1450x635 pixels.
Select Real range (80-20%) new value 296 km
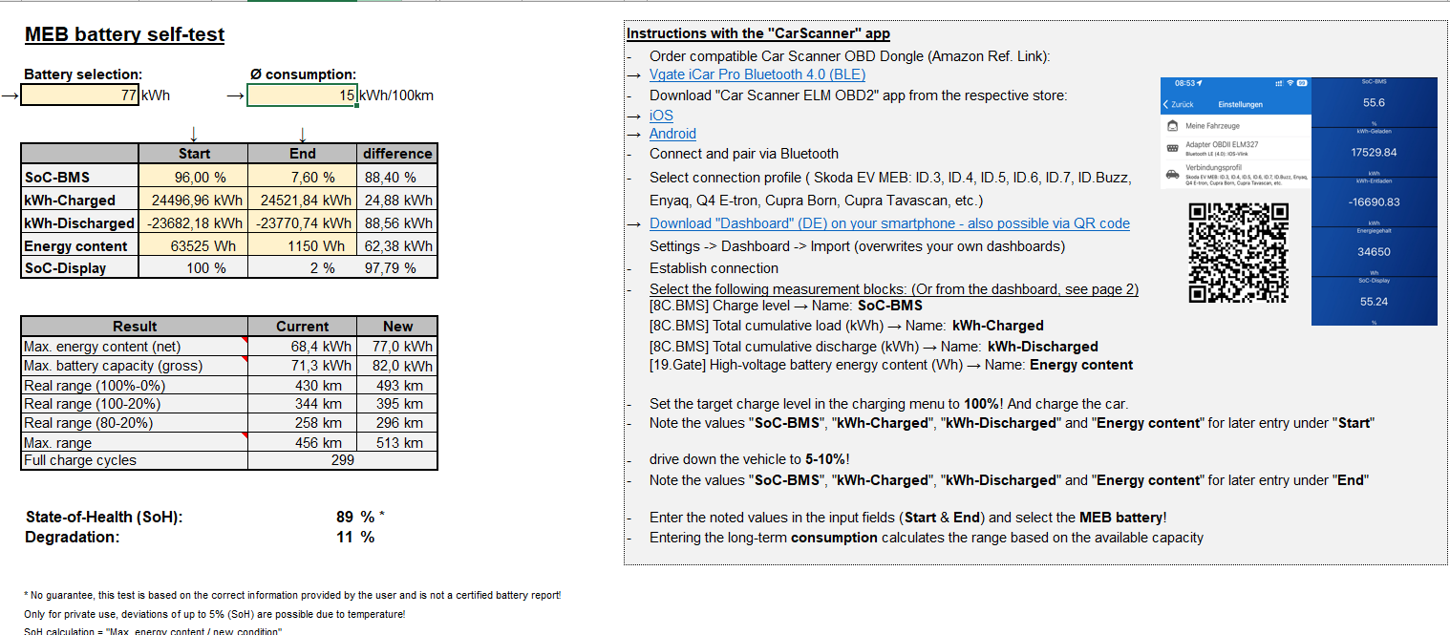(397, 423)
